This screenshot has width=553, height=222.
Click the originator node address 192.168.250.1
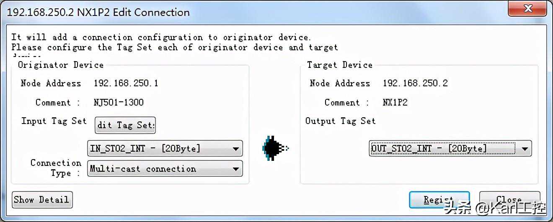tap(126, 83)
